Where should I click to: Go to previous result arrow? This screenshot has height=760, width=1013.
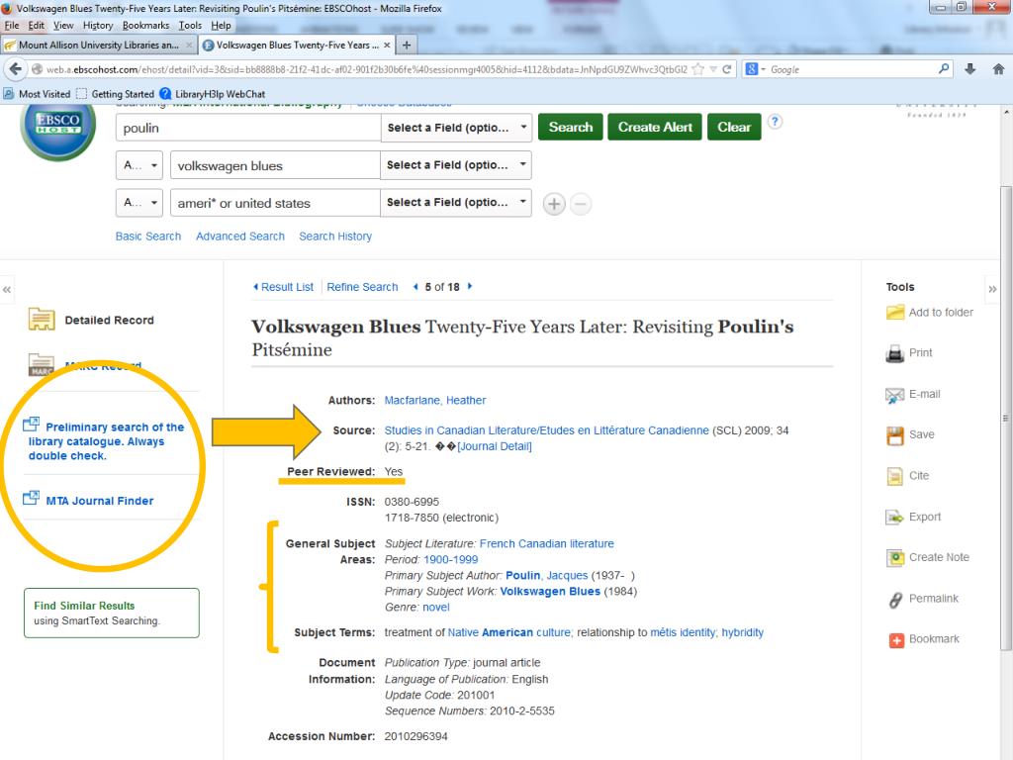tap(415, 286)
